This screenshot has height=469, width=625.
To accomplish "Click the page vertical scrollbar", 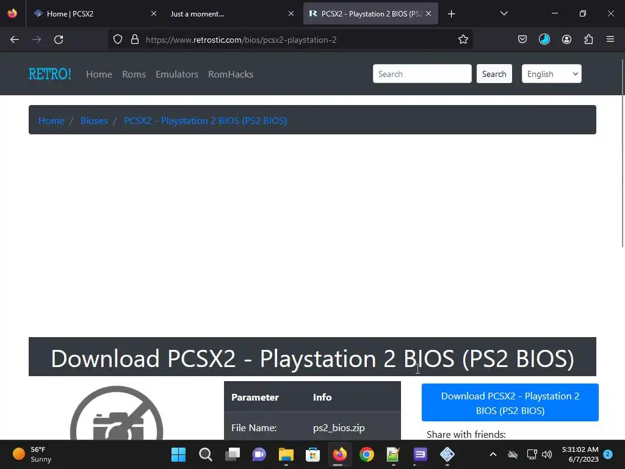I will point(622,153).
